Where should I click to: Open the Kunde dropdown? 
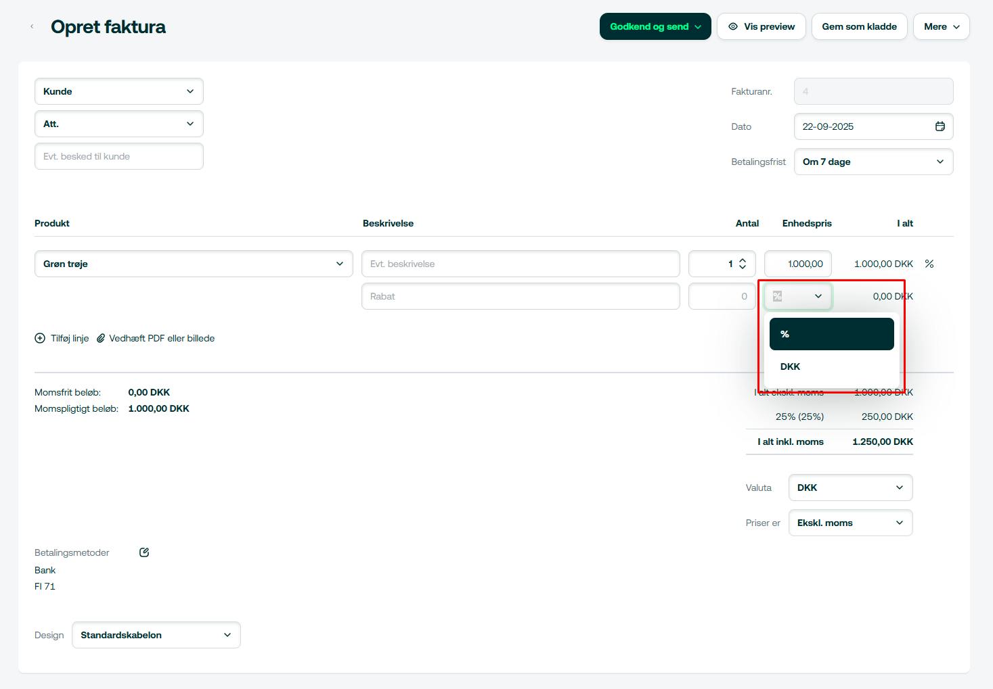(118, 91)
